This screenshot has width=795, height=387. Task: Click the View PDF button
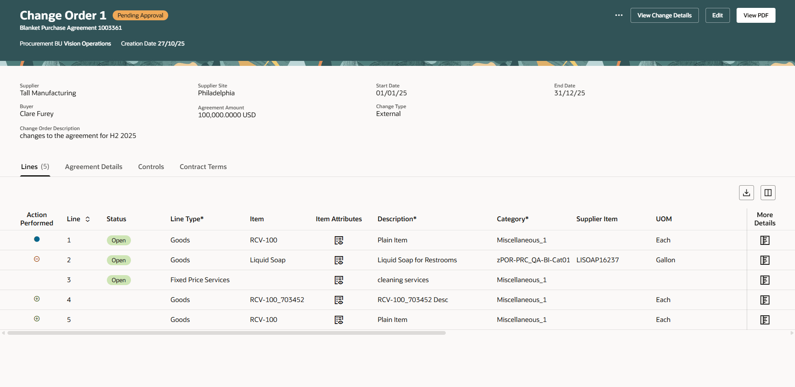[755, 15]
